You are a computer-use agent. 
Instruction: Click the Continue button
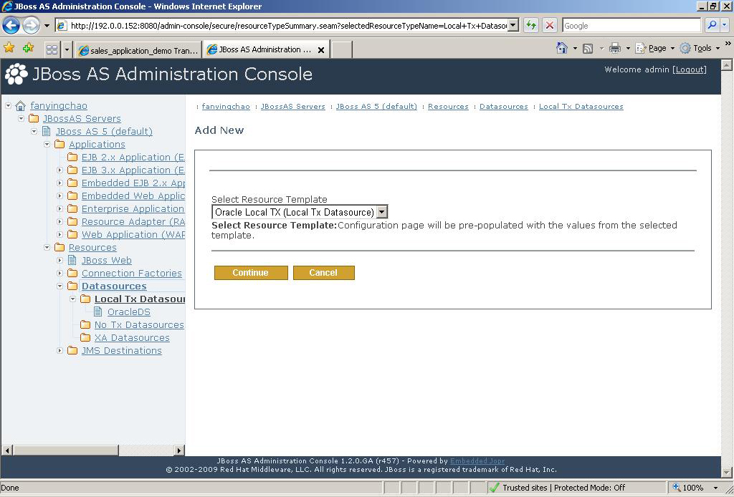tap(251, 273)
